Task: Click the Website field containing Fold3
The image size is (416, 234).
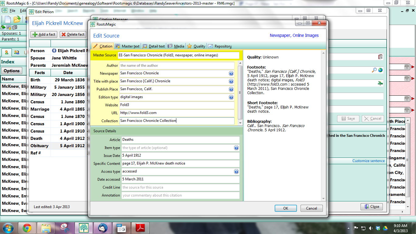Action: tap(177, 105)
